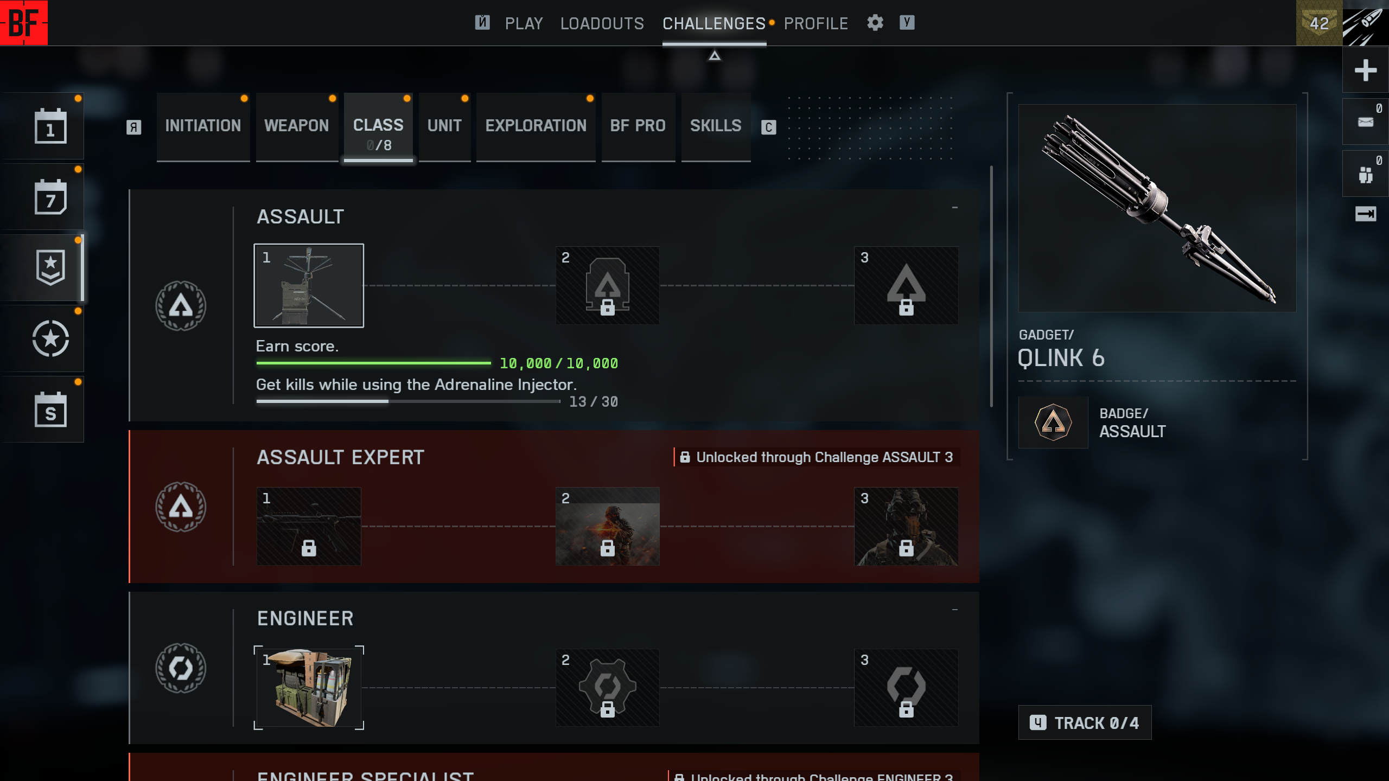Switch to the Weapon challenges tab
Viewport: 1389px width, 781px height.
[296, 126]
